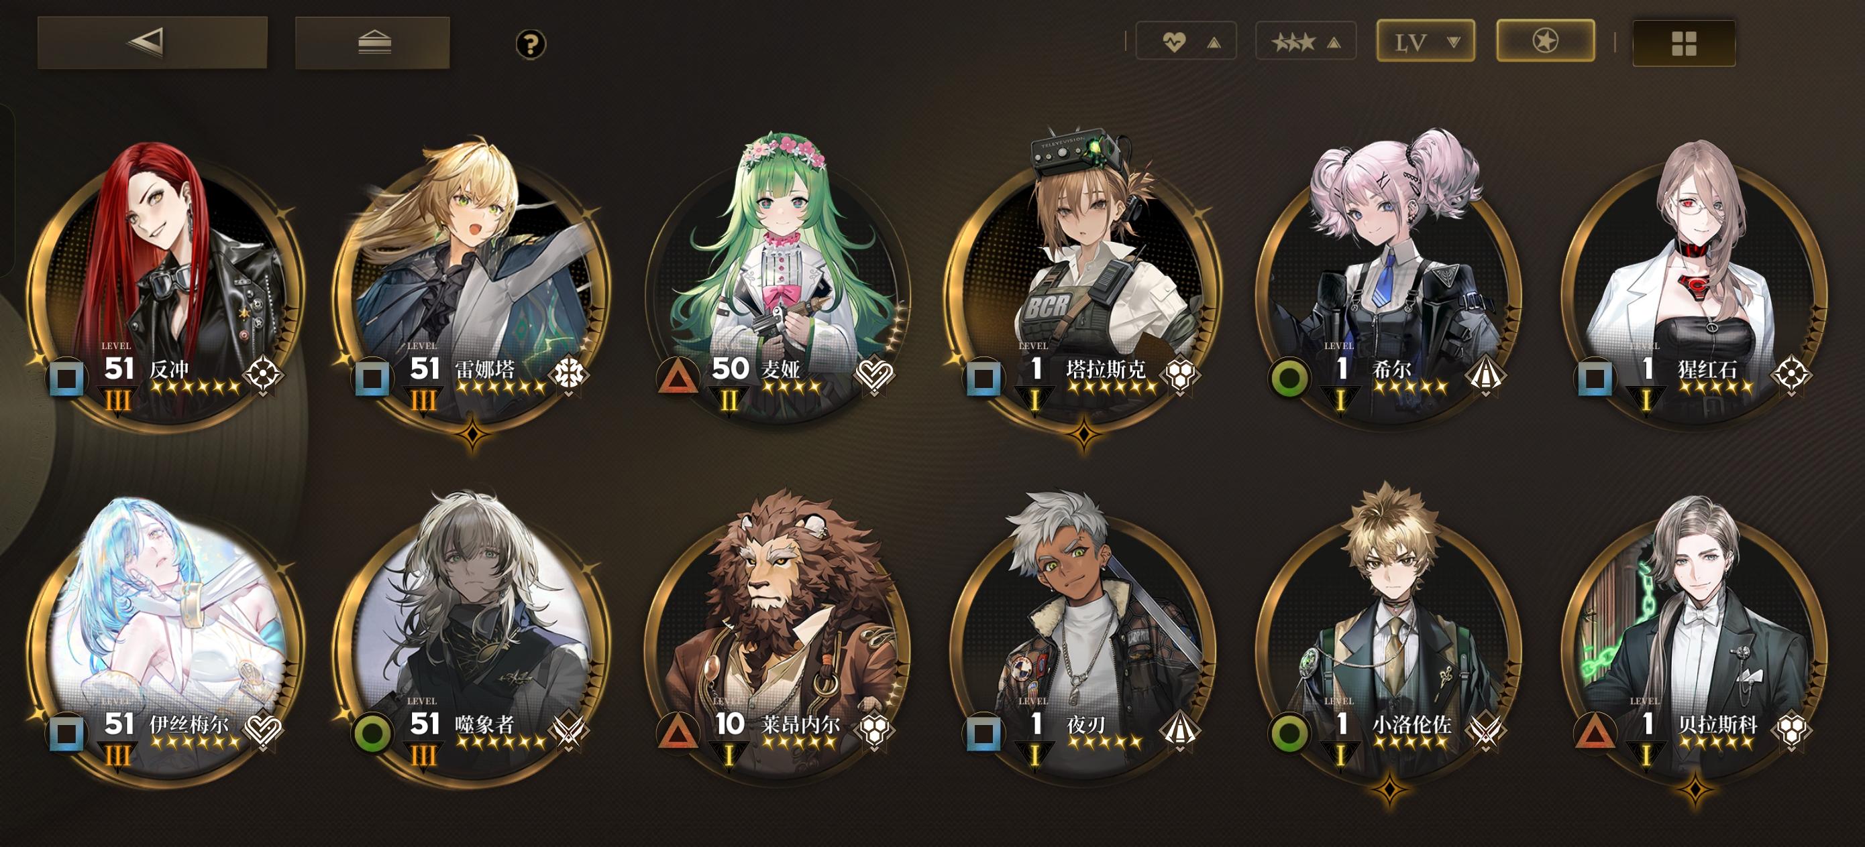Click the back arrow button
The width and height of the screenshot is (1865, 847).
point(153,43)
